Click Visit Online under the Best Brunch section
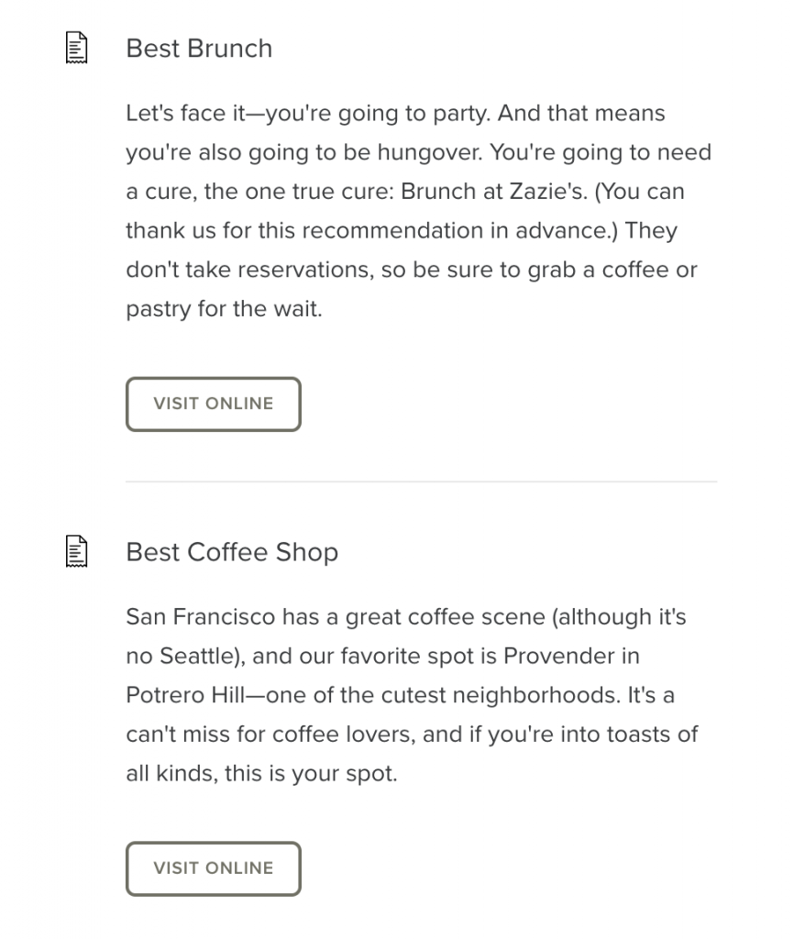Viewport: 794px width, 939px height. pos(214,404)
